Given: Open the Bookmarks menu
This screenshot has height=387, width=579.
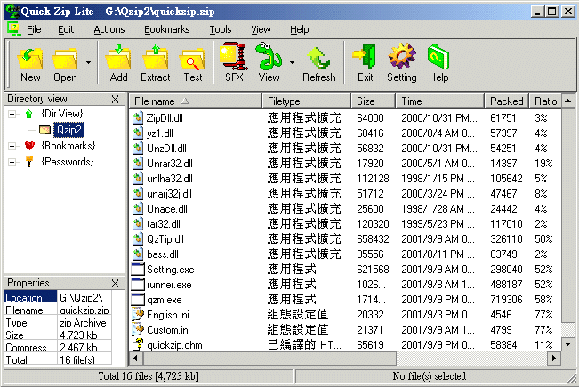Looking at the screenshot, I should pos(166,29).
